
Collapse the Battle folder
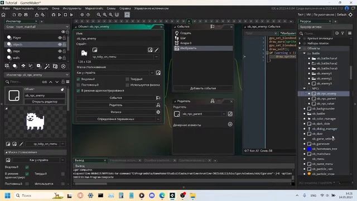point(305,54)
